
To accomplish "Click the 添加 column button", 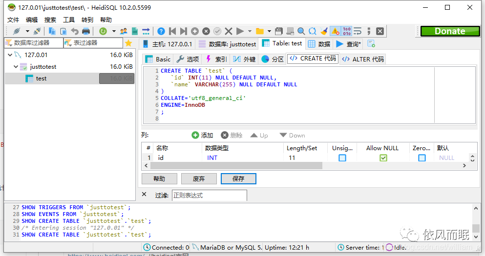I will (203, 135).
